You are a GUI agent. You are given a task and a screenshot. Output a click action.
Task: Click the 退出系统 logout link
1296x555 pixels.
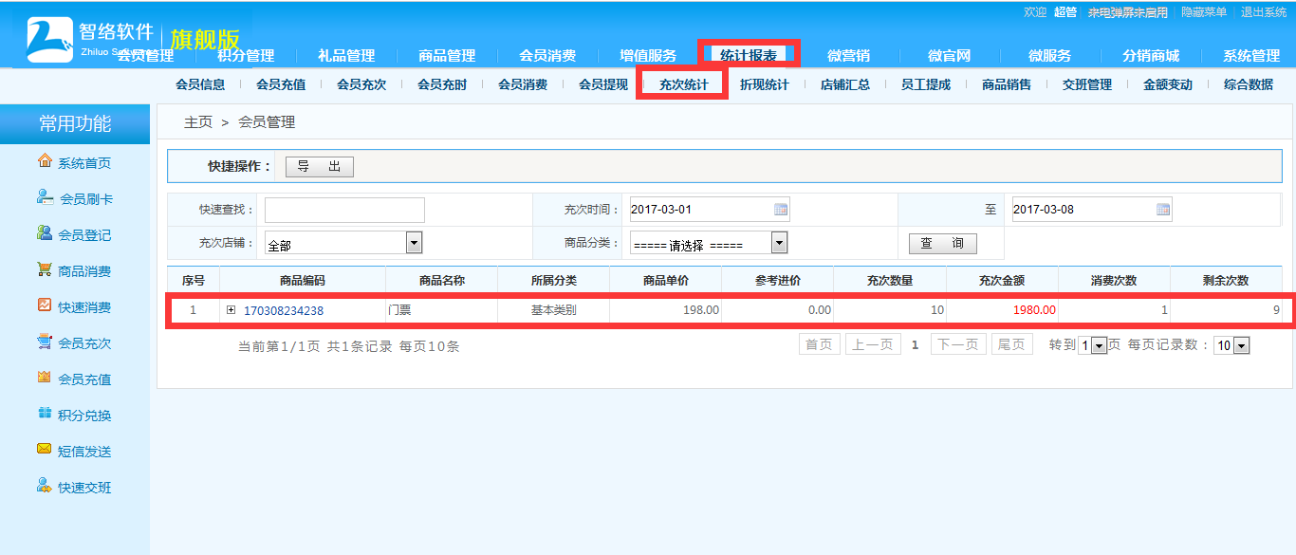click(1264, 12)
